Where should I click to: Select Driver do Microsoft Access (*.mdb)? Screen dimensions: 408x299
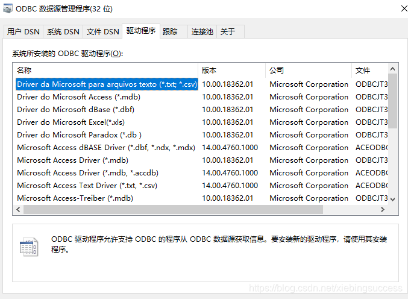tap(78, 97)
